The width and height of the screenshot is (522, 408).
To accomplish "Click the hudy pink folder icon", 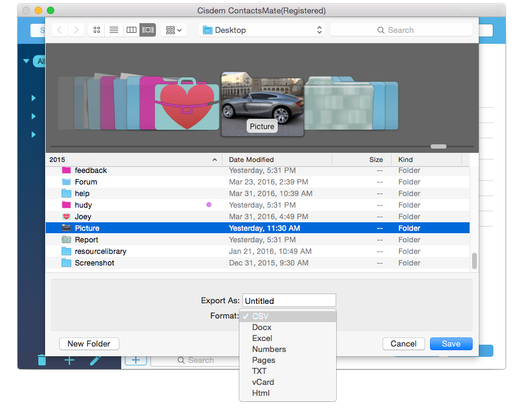I will pyautogui.click(x=66, y=205).
